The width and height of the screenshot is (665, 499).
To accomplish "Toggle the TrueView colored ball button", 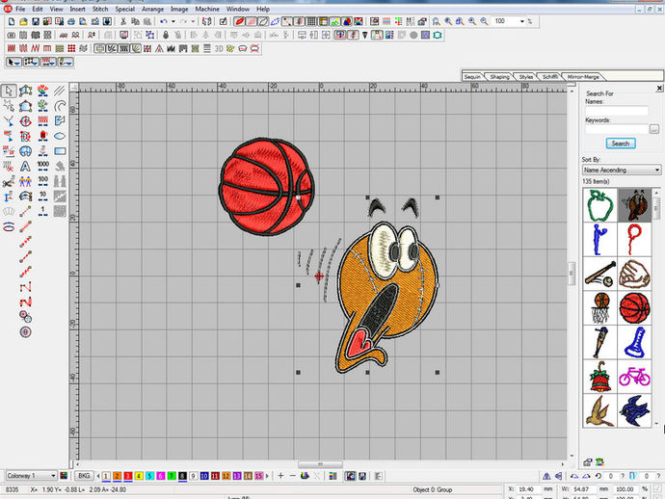I will click(x=347, y=21).
